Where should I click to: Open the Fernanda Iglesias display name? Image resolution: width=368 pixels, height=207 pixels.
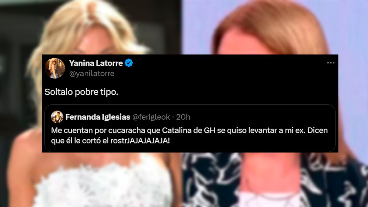tap(98, 117)
